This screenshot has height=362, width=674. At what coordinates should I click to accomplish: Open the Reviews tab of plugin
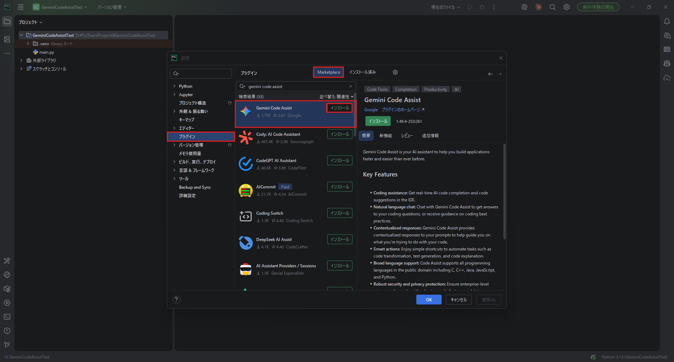pos(407,136)
